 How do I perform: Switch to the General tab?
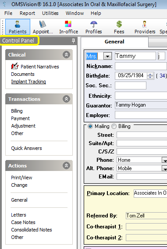[114, 42]
